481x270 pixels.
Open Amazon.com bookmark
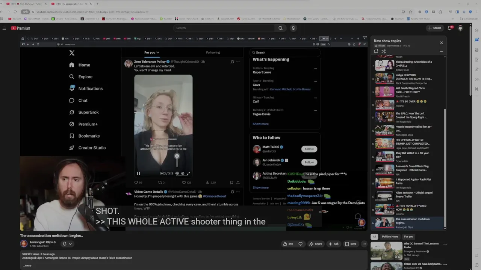225,19
